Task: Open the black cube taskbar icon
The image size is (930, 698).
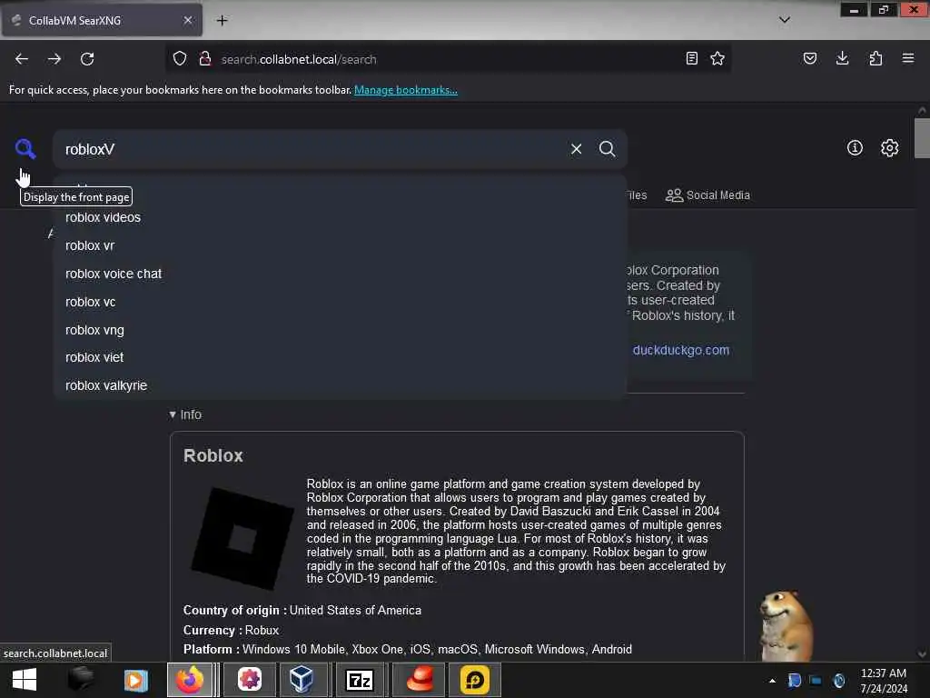Action: [x=81, y=680]
